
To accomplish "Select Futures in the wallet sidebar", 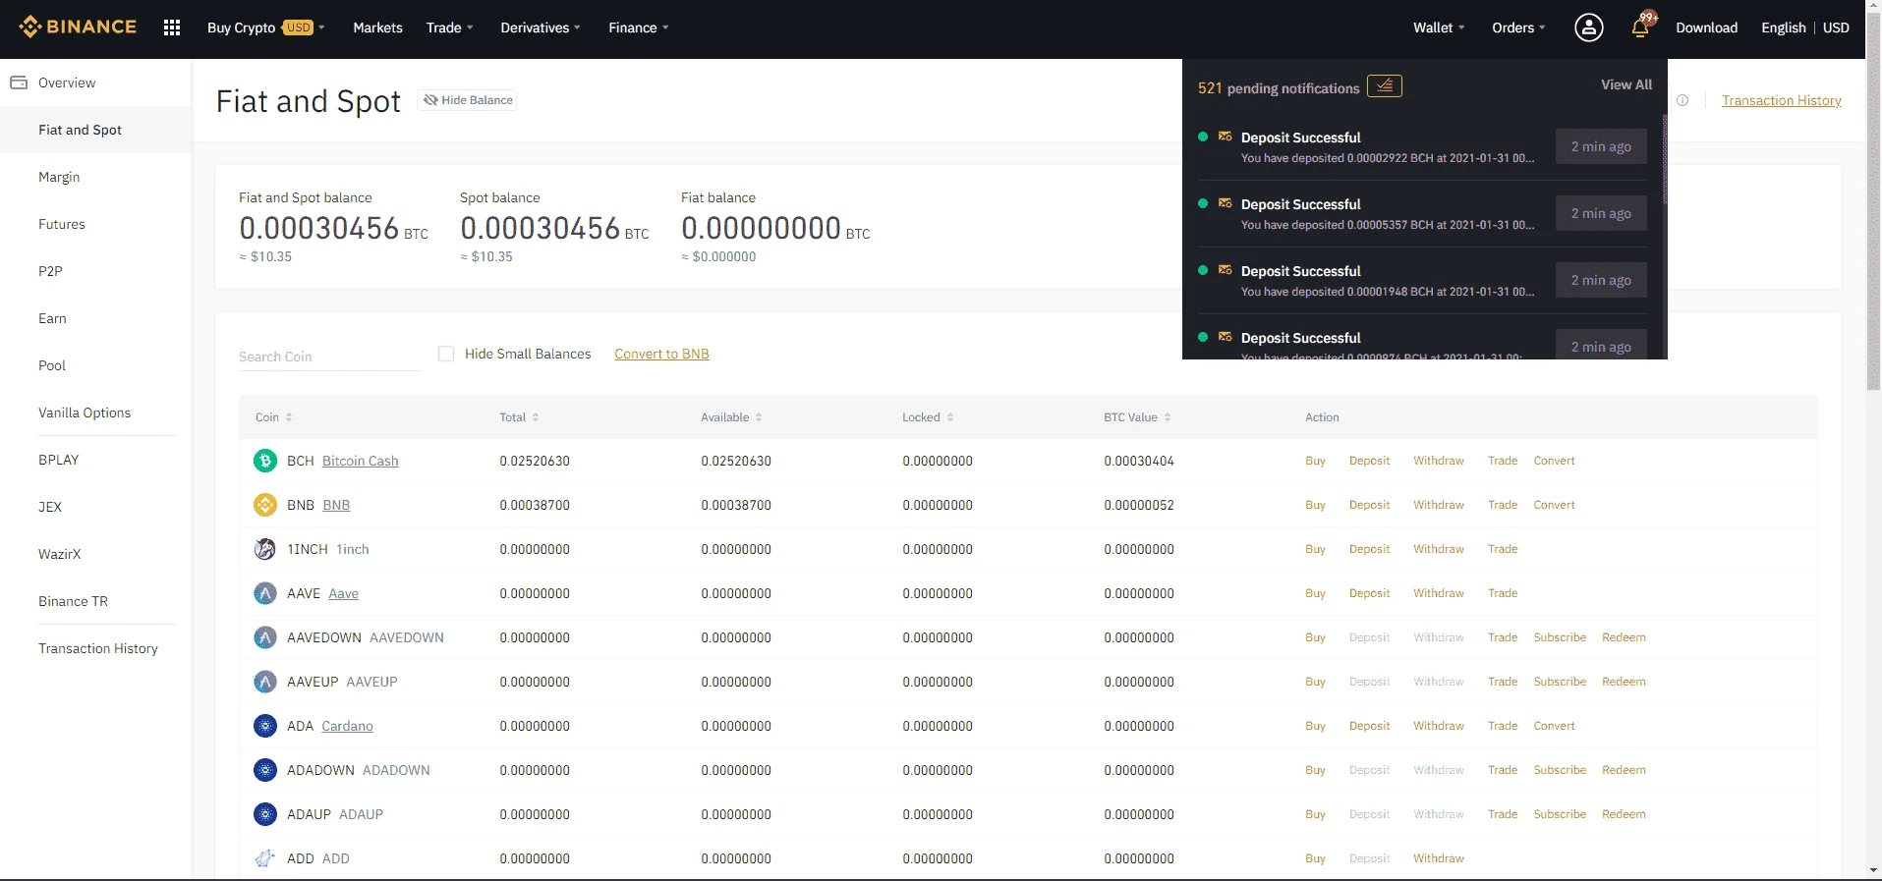I will (x=95, y=224).
